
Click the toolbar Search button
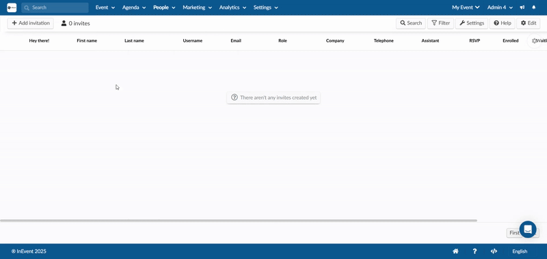click(x=411, y=23)
